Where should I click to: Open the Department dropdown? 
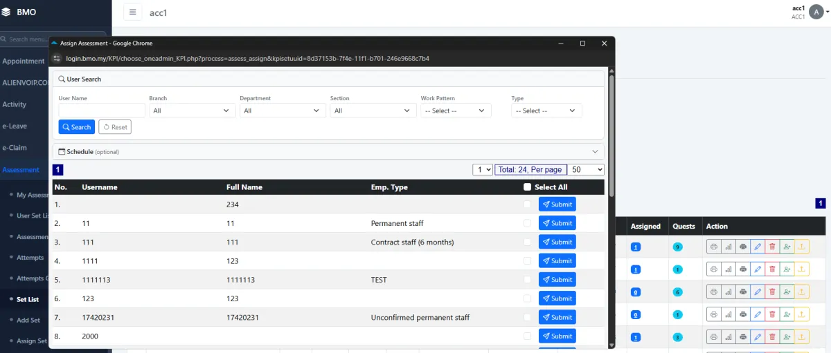coord(283,111)
